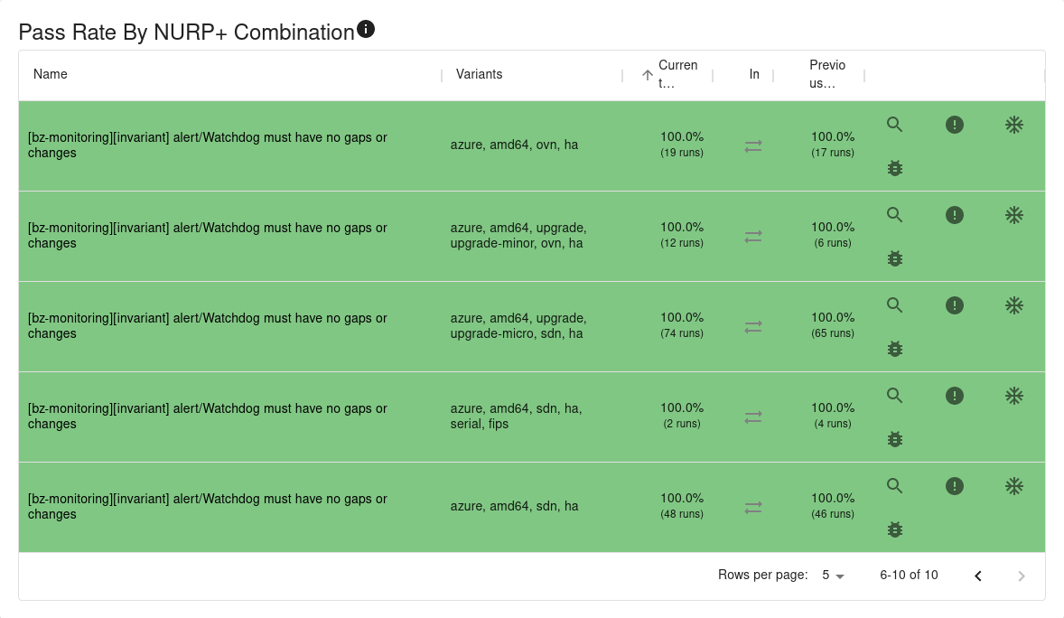This screenshot has width=1064, height=618.
Task: Go to the previous page of results
Action: [978, 576]
